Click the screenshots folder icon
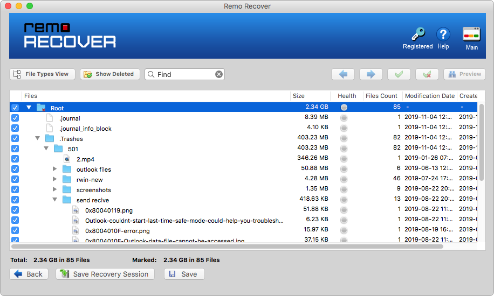 point(67,189)
